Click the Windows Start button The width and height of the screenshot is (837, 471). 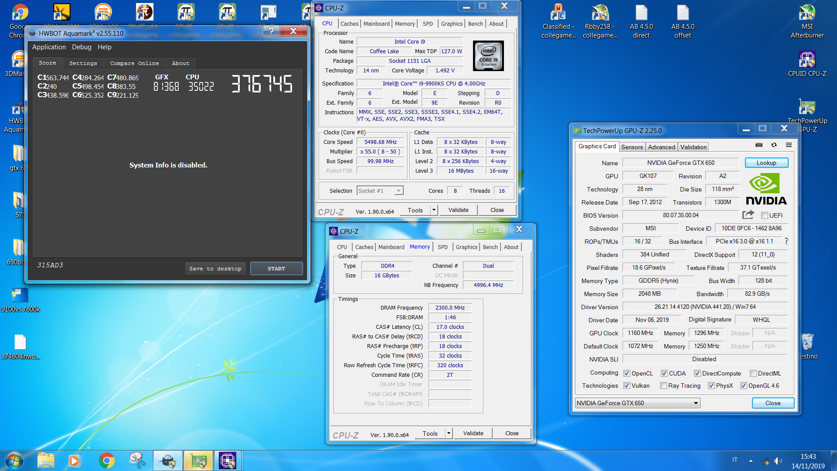pyautogui.click(x=14, y=461)
